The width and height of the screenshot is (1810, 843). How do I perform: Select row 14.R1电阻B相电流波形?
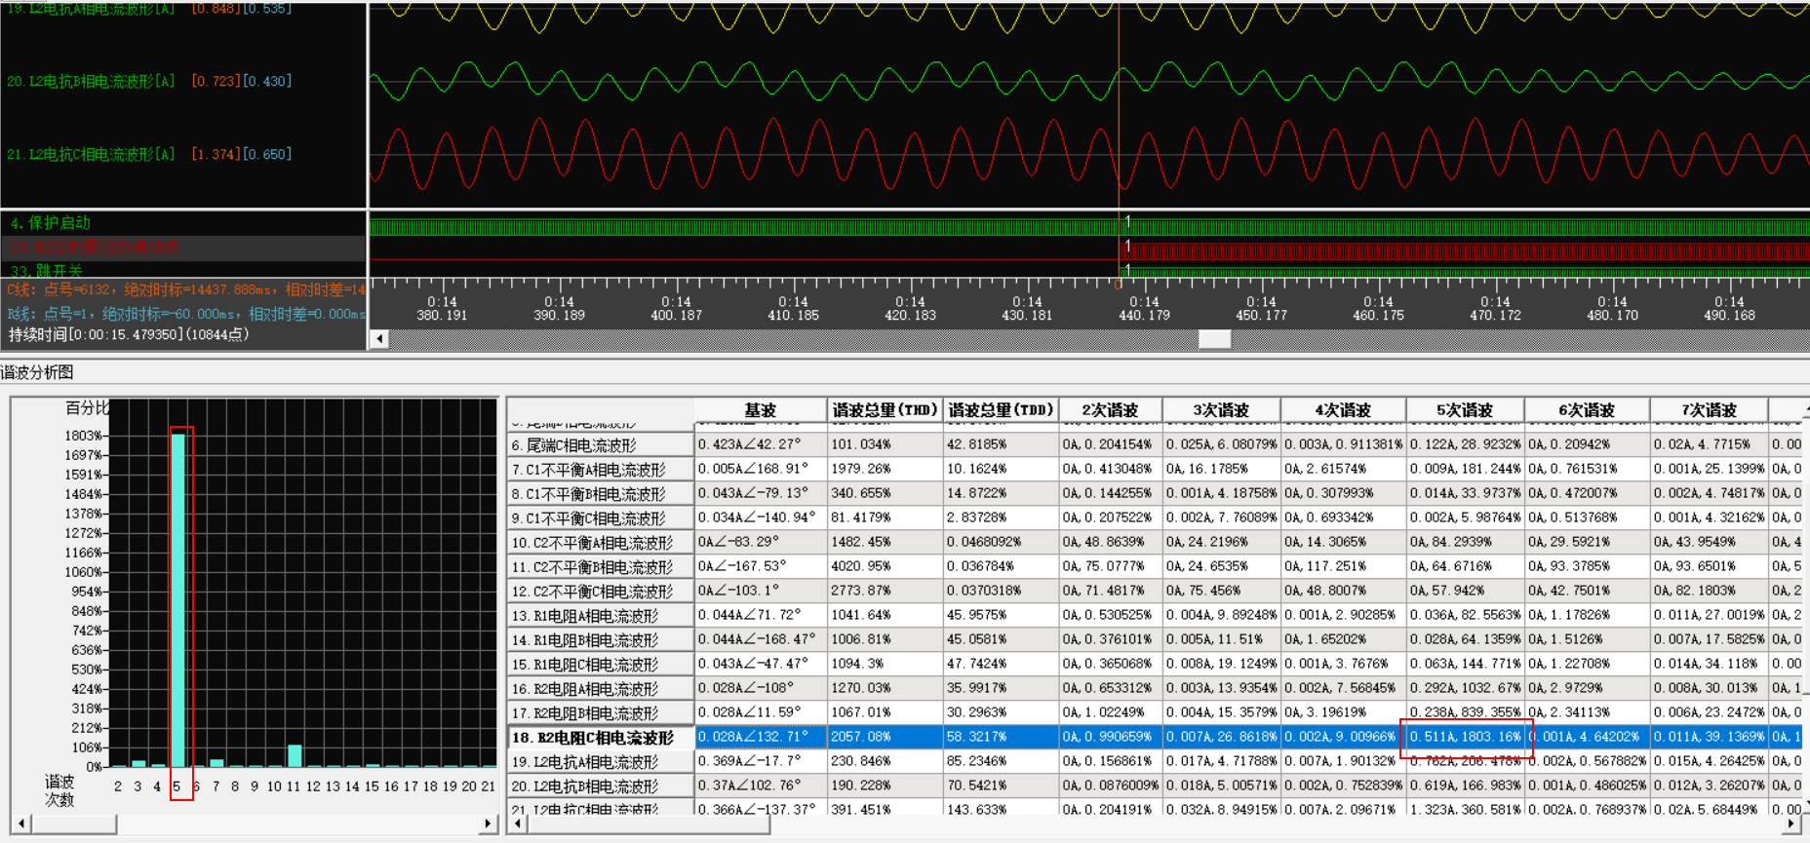[x=601, y=640]
